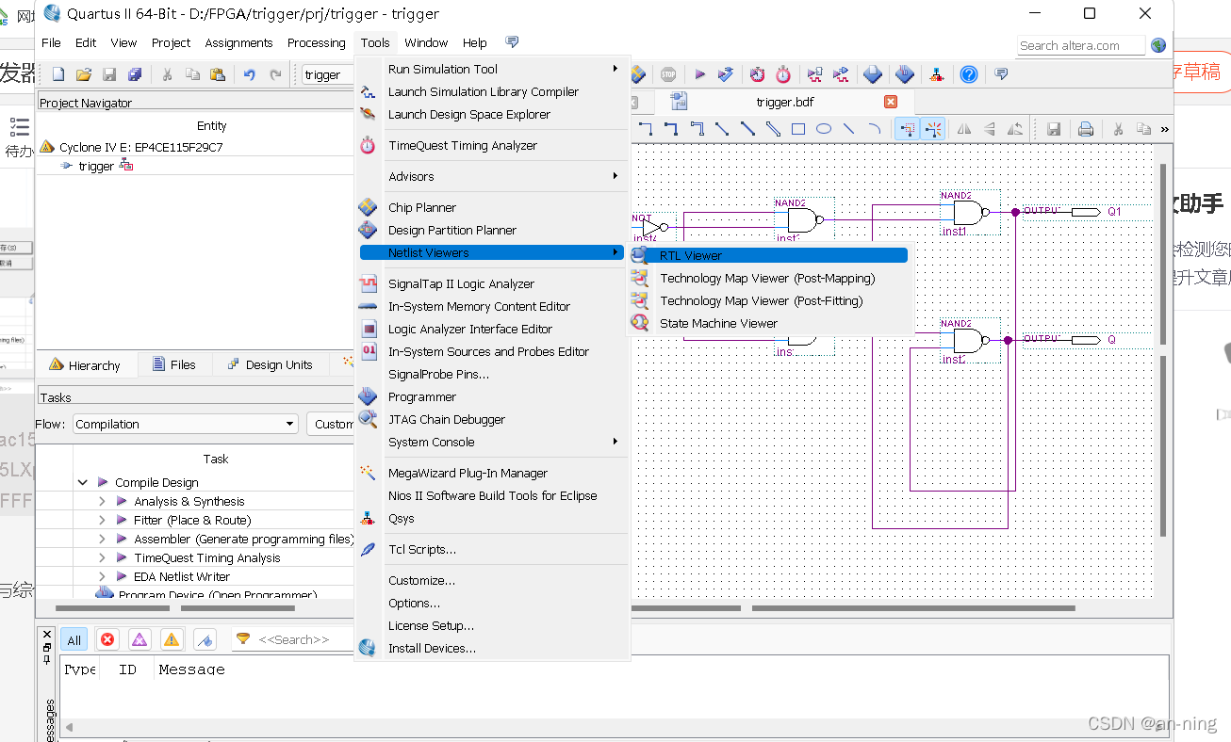Select the Orthogonal Bus tool
The width and height of the screenshot is (1231, 742).
click(x=671, y=129)
